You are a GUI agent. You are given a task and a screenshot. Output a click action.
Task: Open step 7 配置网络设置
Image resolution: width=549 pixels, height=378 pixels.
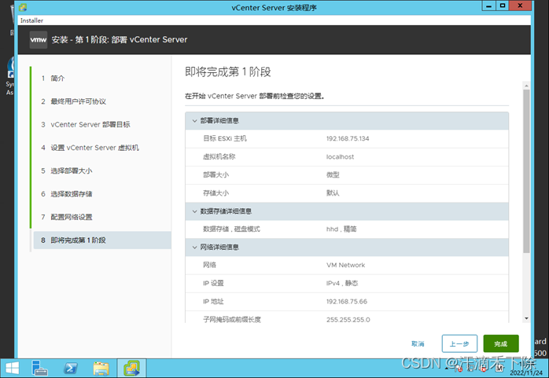point(71,217)
